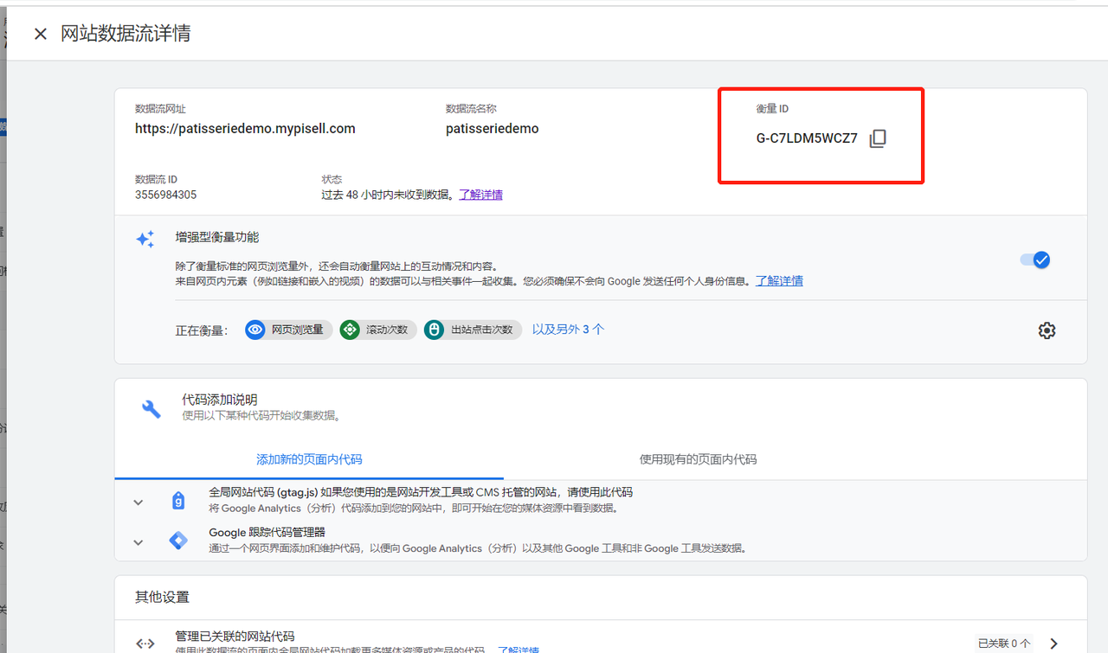This screenshot has height=653, width=1108.
Task: Close the 网站数据流详情 panel
Action: pyautogui.click(x=40, y=34)
